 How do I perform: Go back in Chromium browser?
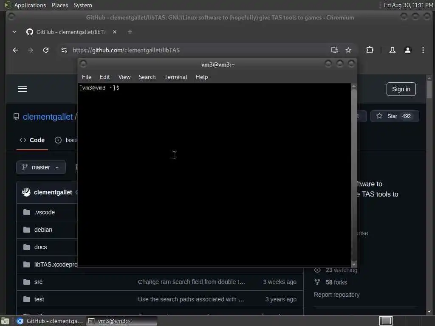click(x=15, y=50)
